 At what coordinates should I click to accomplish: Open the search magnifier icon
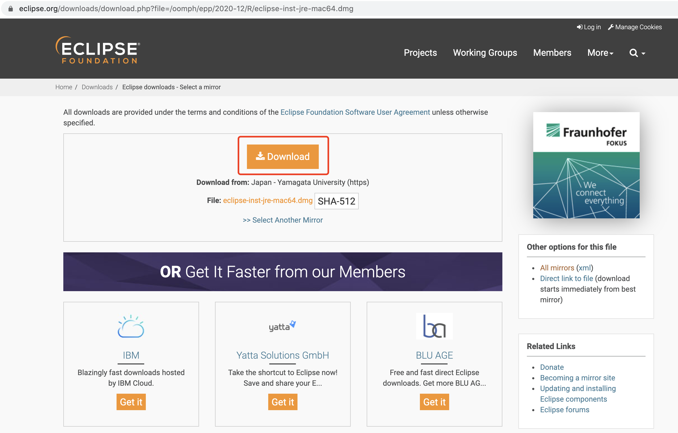tap(633, 53)
